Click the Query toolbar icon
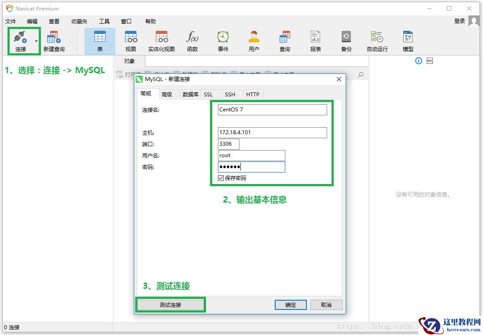The image size is (483, 335). point(284,37)
